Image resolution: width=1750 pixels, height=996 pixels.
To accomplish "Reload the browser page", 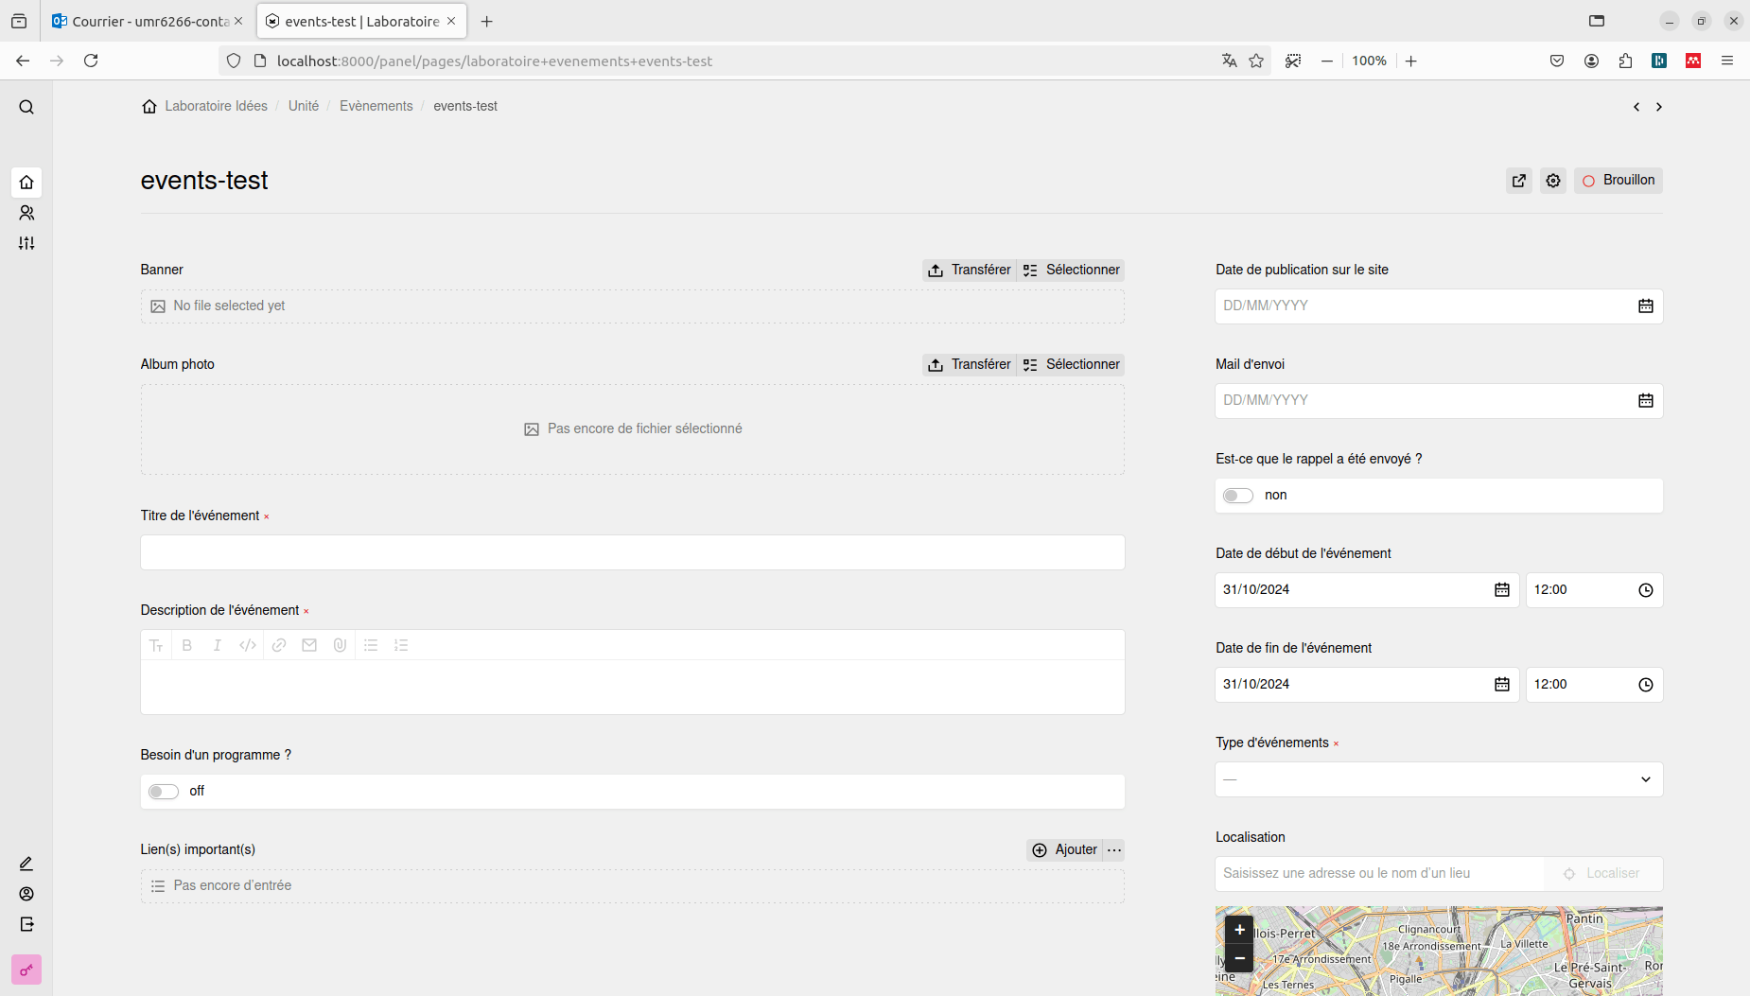I will (91, 61).
